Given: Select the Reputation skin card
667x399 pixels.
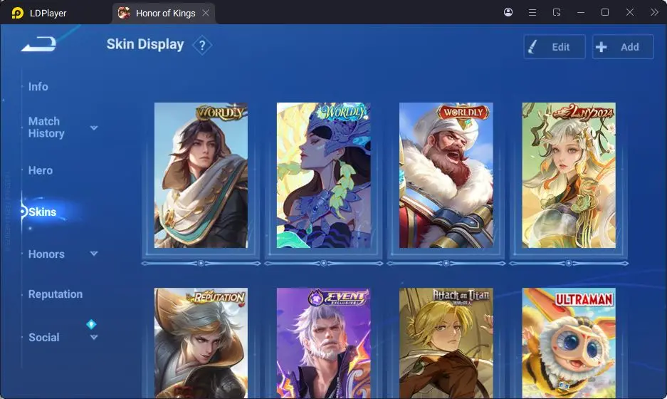Looking at the screenshot, I should coord(201,343).
